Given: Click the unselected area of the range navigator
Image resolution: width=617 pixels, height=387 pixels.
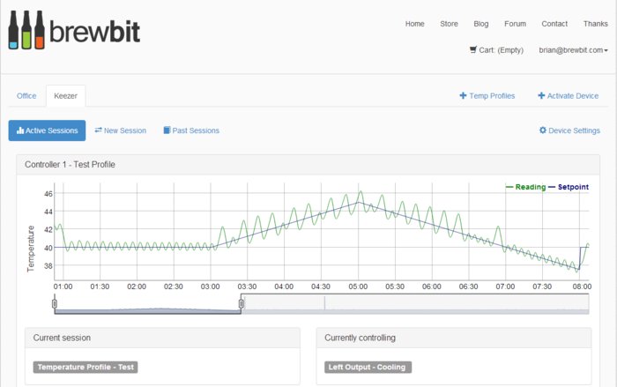Looking at the screenshot, I should [415, 303].
